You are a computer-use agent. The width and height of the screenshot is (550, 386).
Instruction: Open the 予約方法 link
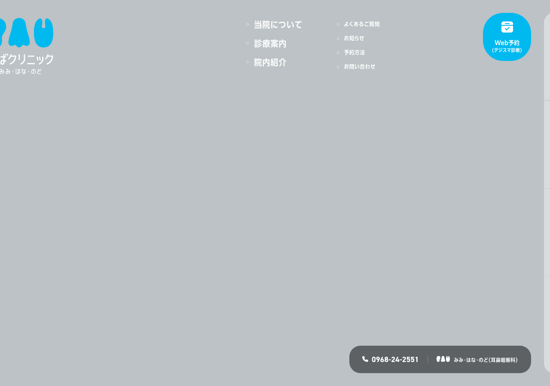[x=354, y=53]
